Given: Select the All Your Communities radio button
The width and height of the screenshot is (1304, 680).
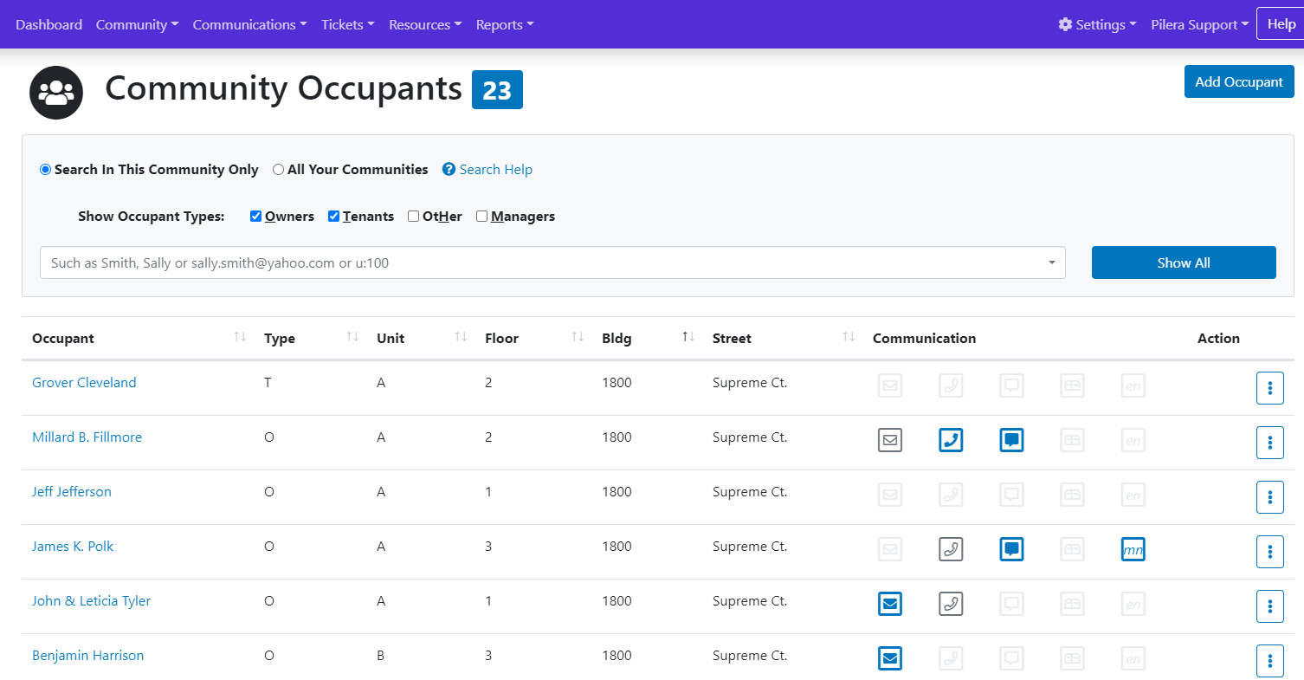Looking at the screenshot, I should tap(278, 169).
